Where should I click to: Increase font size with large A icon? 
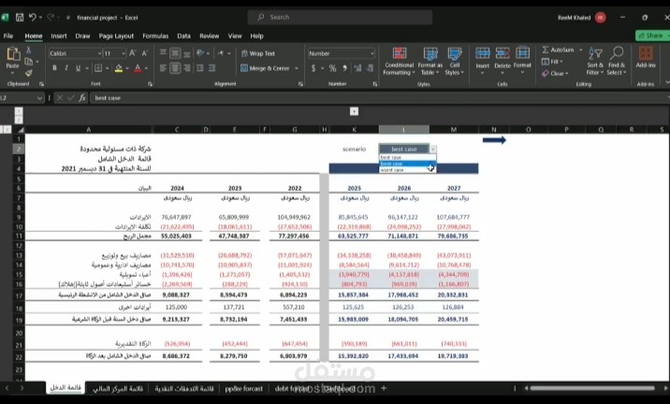[x=133, y=53]
